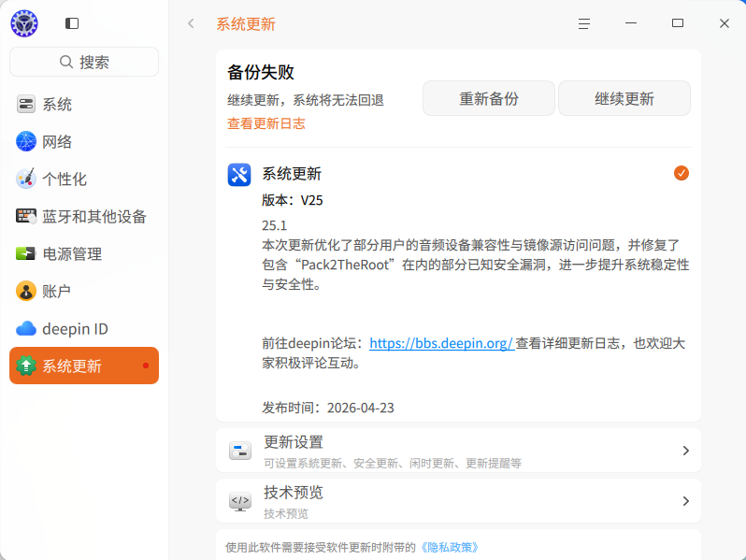Image resolution: width=746 pixels, height=560 pixels.
Task: Click the 更新设置 row title
Action: [294, 442]
